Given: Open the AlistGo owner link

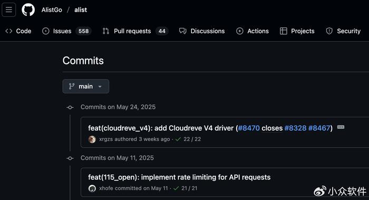Looking at the screenshot, I should pyautogui.click(x=52, y=10).
